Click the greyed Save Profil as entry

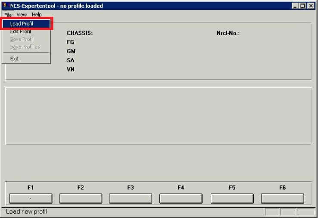pyautogui.click(x=26, y=47)
